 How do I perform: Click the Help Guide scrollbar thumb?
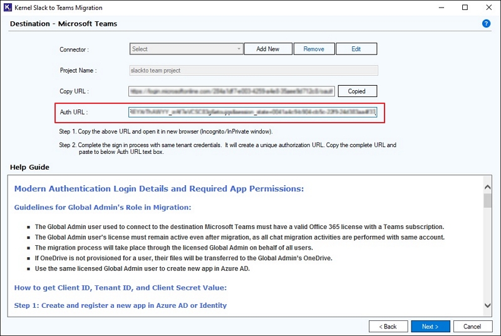tap(487, 201)
